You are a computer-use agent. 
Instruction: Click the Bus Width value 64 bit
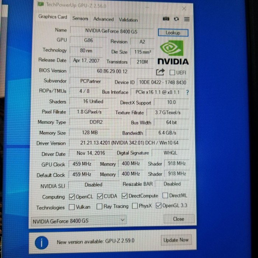click(171, 122)
